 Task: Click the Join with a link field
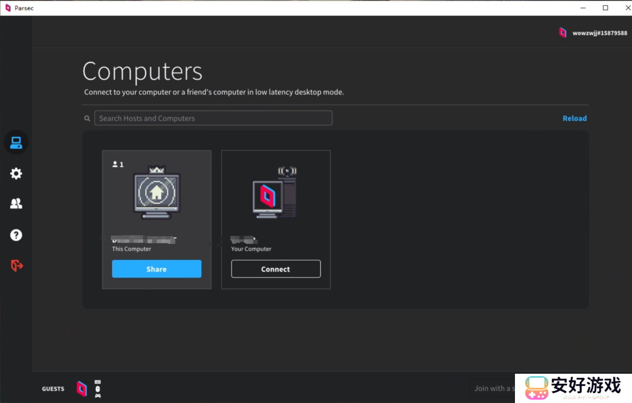[x=493, y=388]
